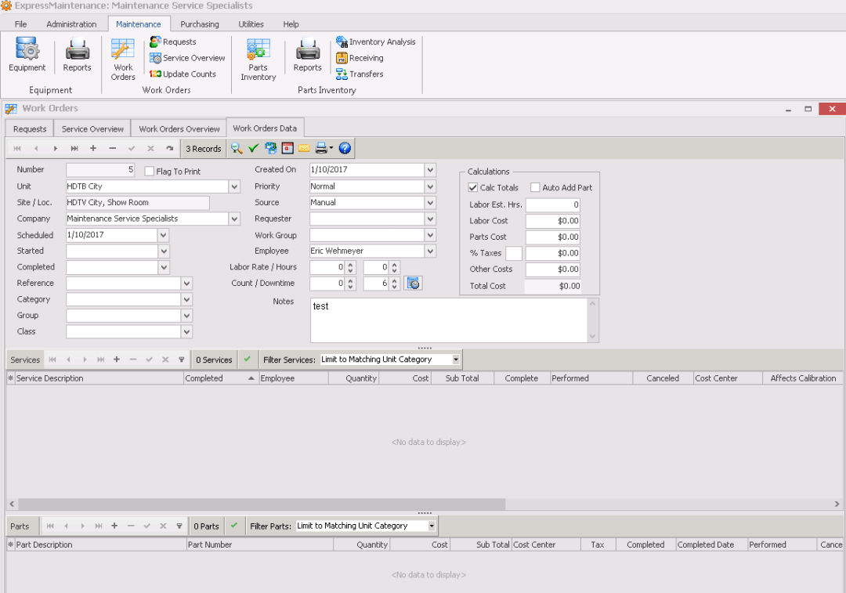Click the 3 Records button
This screenshot has width=846, height=593.
pyautogui.click(x=202, y=148)
